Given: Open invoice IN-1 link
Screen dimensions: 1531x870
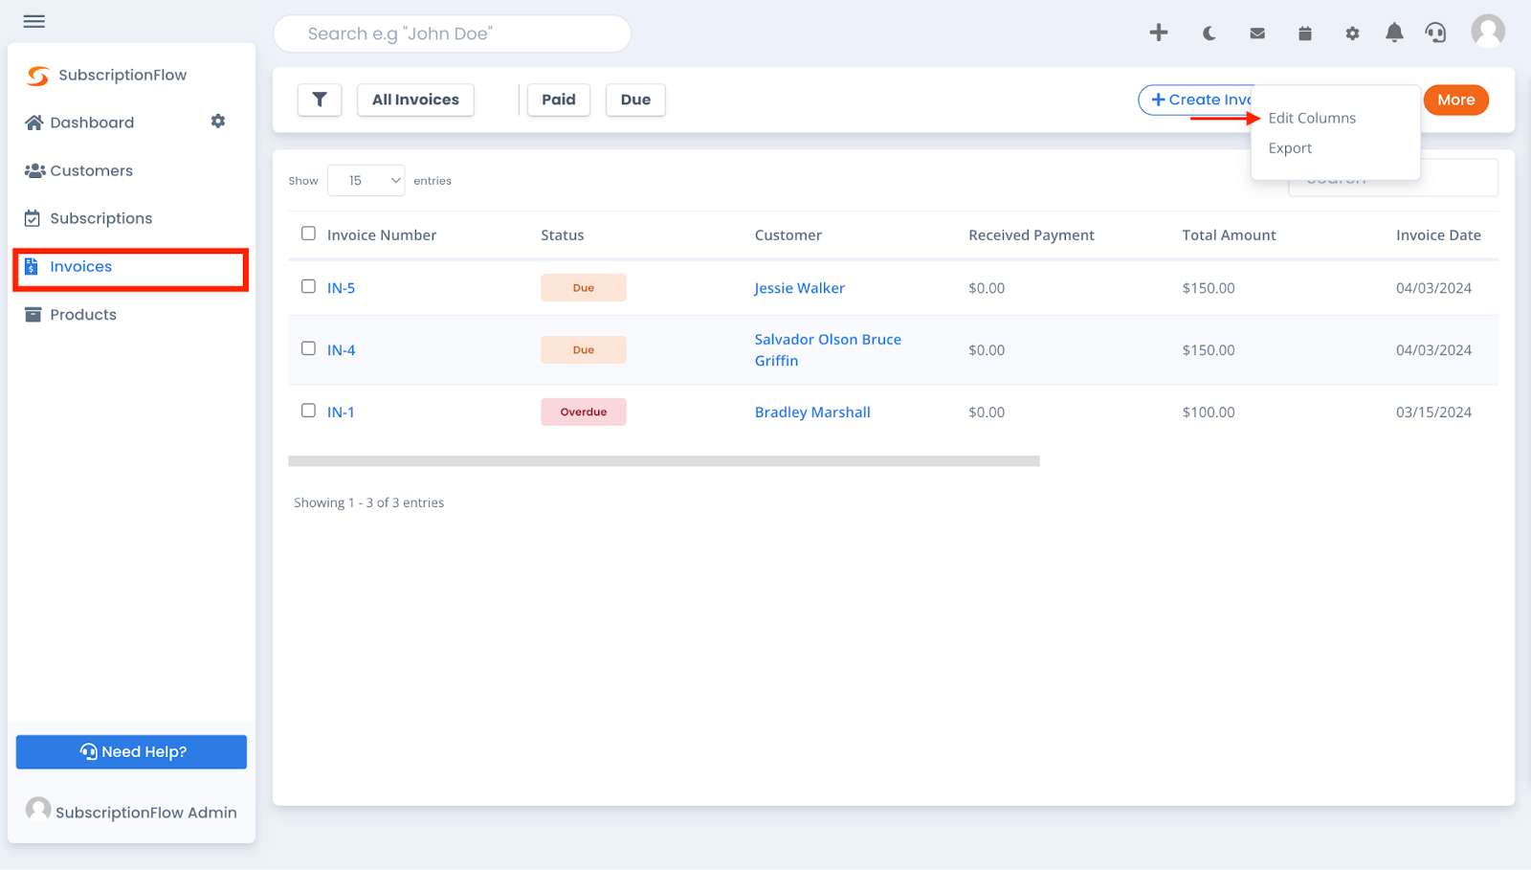Looking at the screenshot, I should [x=341, y=413].
